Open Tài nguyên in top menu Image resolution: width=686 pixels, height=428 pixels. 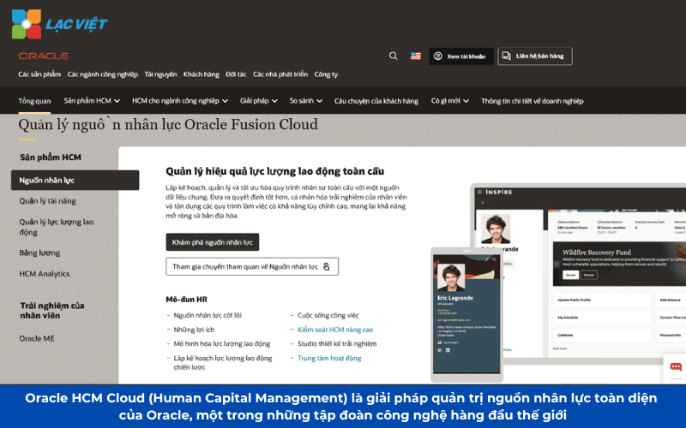[x=160, y=74]
